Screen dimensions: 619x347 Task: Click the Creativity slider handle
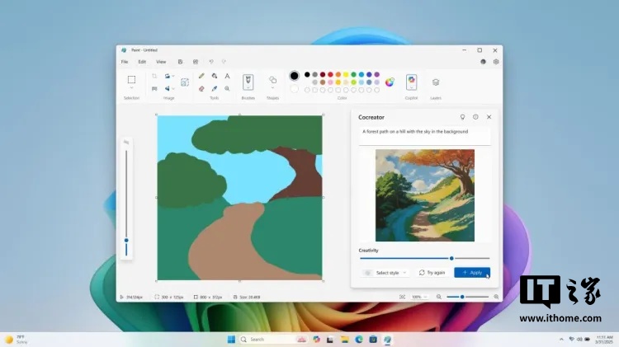point(451,258)
